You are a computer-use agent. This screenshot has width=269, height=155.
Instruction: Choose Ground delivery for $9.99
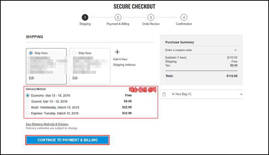[x=28, y=102]
